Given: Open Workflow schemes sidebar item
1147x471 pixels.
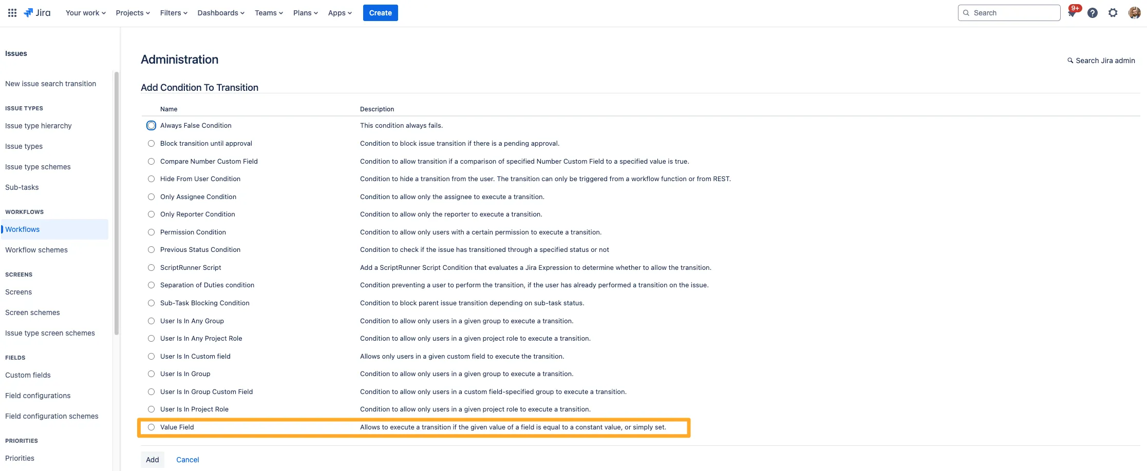Looking at the screenshot, I should (36, 250).
